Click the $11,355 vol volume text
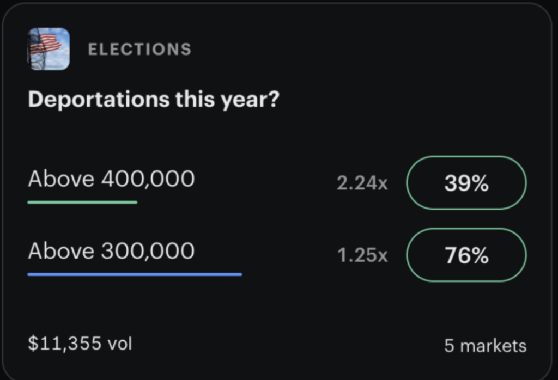This screenshot has width=558, height=380. [x=80, y=344]
